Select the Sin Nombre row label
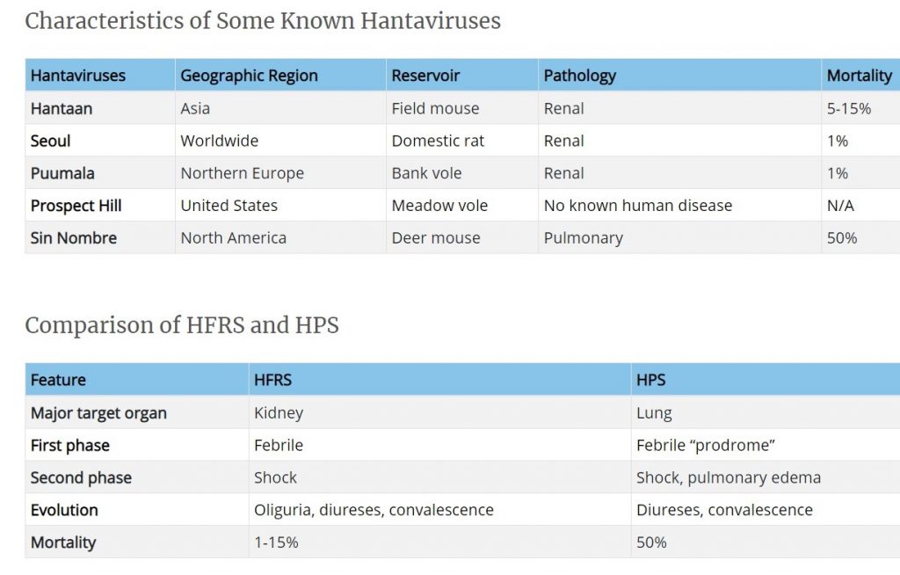This screenshot has height=575, width=900. click(74, 238)
